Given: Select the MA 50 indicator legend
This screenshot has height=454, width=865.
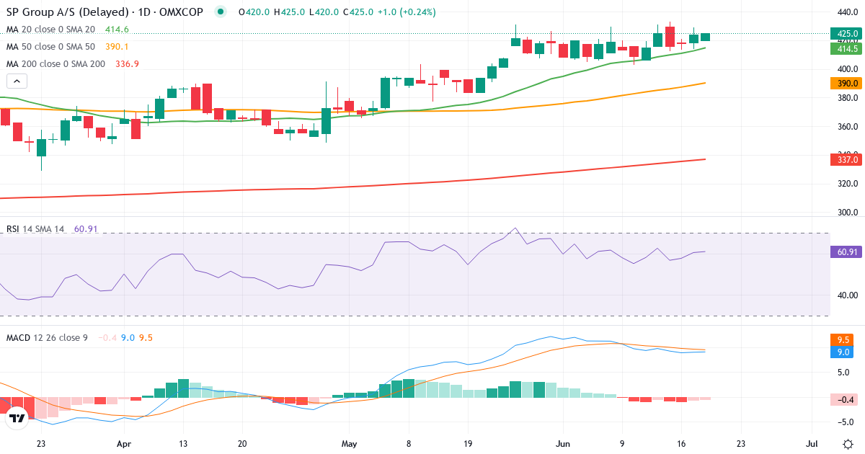Looking at the screenshot, I should click(50, 46).
